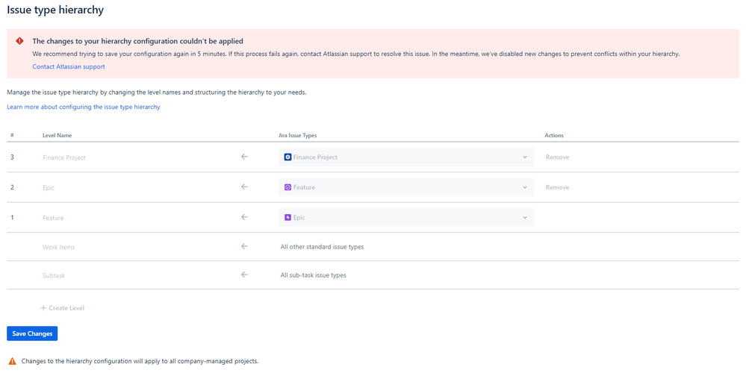Screen dimensions: 746x373
Task: Click the Actions column header
Action: [554, 136]
